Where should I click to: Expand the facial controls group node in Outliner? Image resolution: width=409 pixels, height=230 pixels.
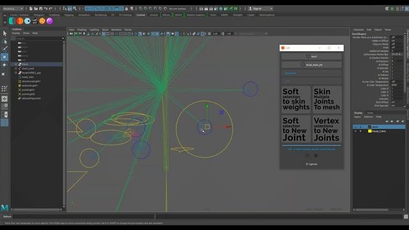[16, 73]
